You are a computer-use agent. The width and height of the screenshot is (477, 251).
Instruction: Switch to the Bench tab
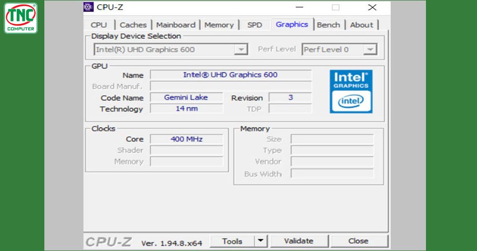click(329, 25)
